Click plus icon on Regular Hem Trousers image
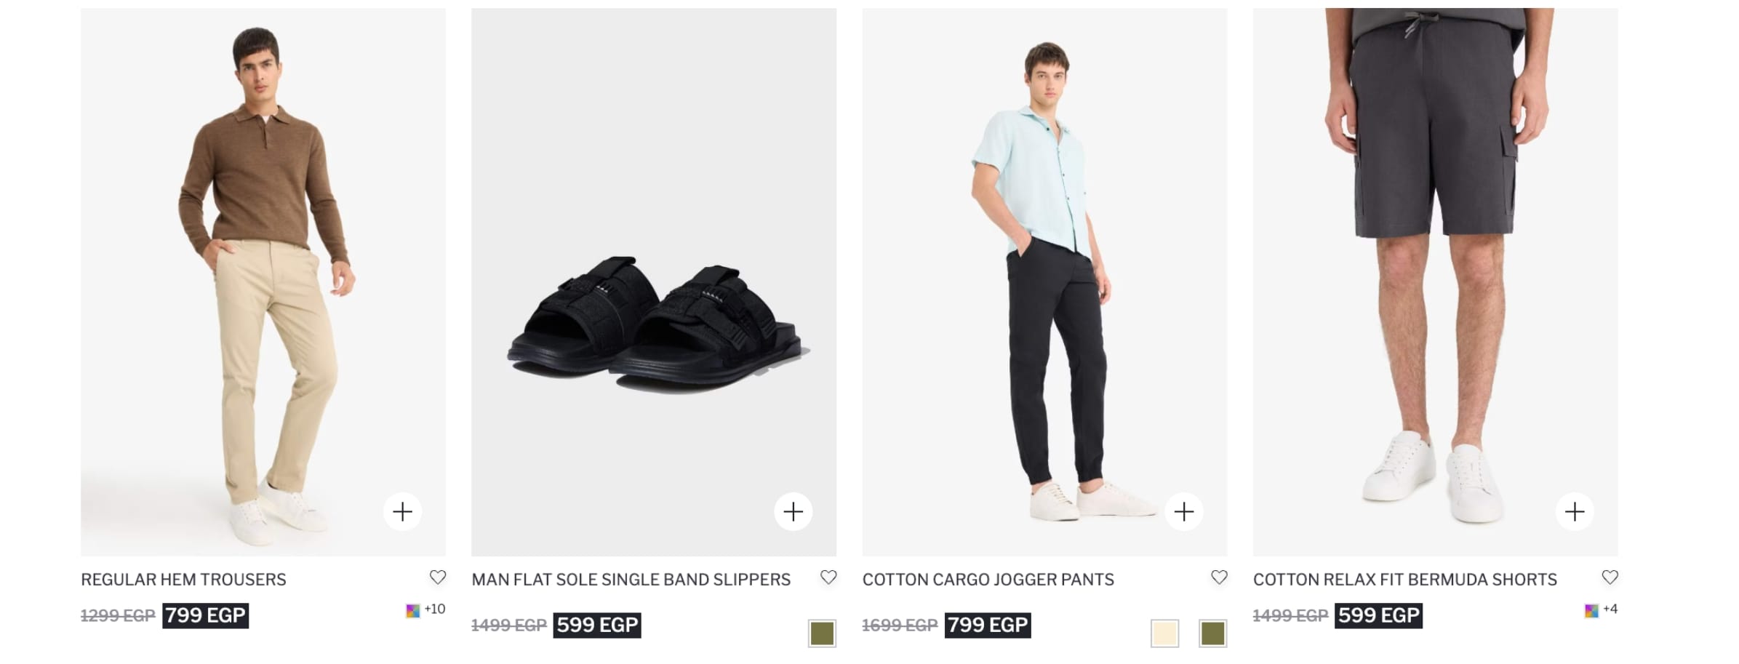The image size is (1739, 664). (x=402, y=512)
